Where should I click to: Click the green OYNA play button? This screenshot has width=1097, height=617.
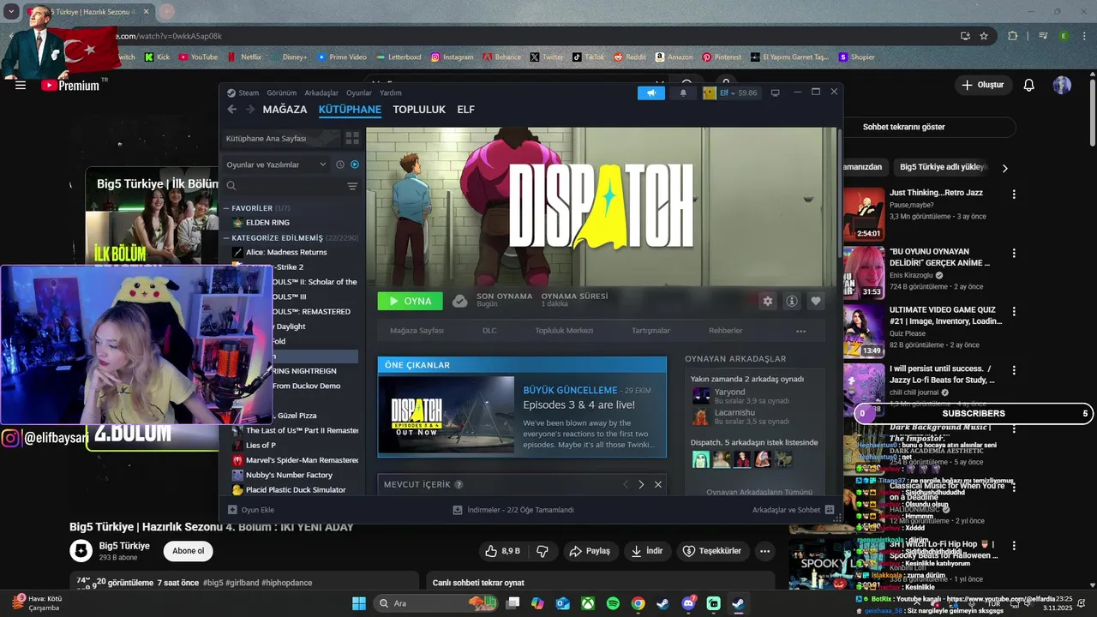coord(410,301)
